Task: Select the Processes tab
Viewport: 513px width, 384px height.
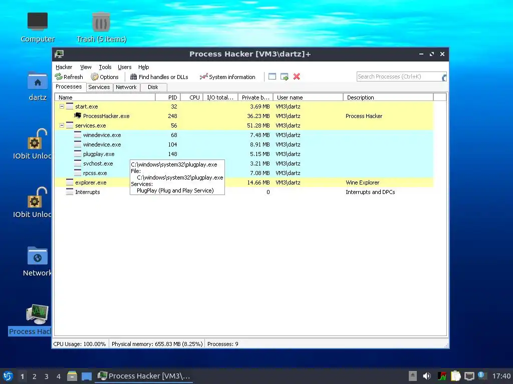Action: coord(69,86)
